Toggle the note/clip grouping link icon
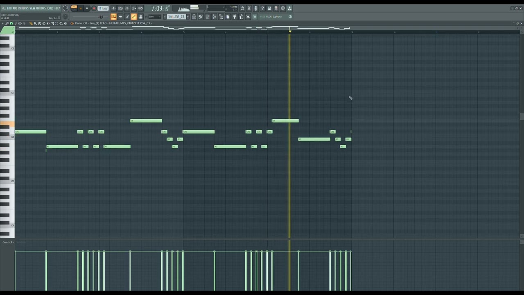Viewport: 524px width, 295px height. pos(134,17)
